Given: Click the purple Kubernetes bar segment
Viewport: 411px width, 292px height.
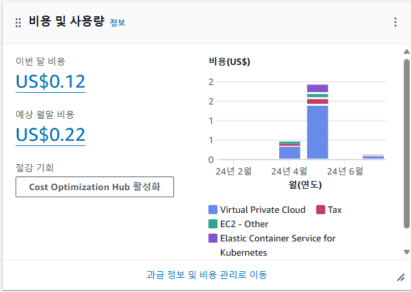Looking at the screenshot, I should 318,88.
